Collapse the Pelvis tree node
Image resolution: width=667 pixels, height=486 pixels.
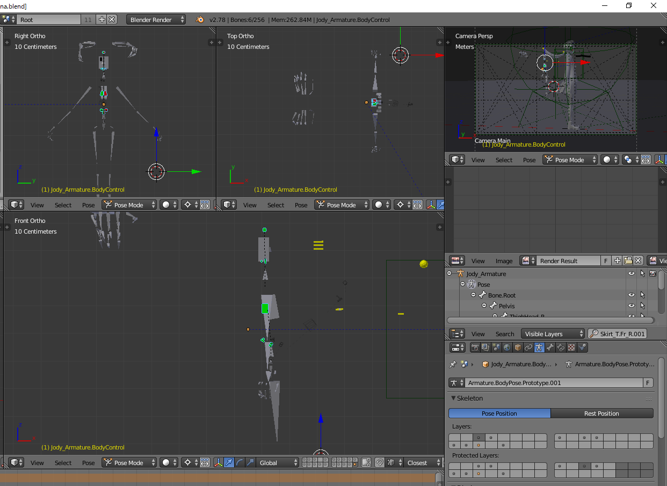tap(484, 306)
